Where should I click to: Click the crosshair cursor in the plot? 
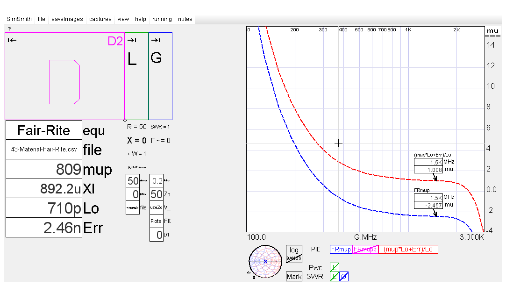coord(339,143)
